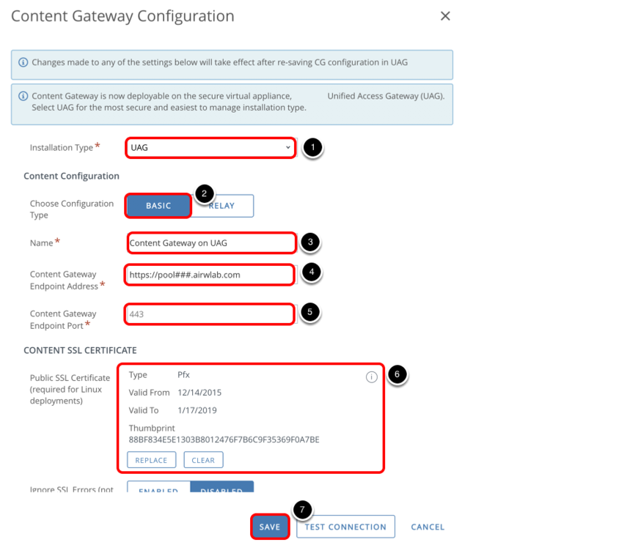Cancel the configuration changes

[428, 527]
